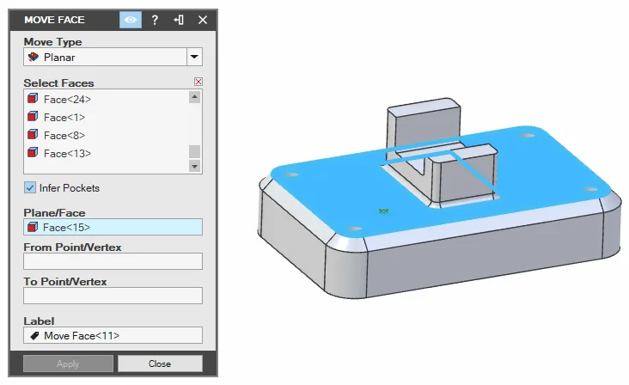Click the cube icon next to Face<24>
629x385 pixels.
coord(33,99)
